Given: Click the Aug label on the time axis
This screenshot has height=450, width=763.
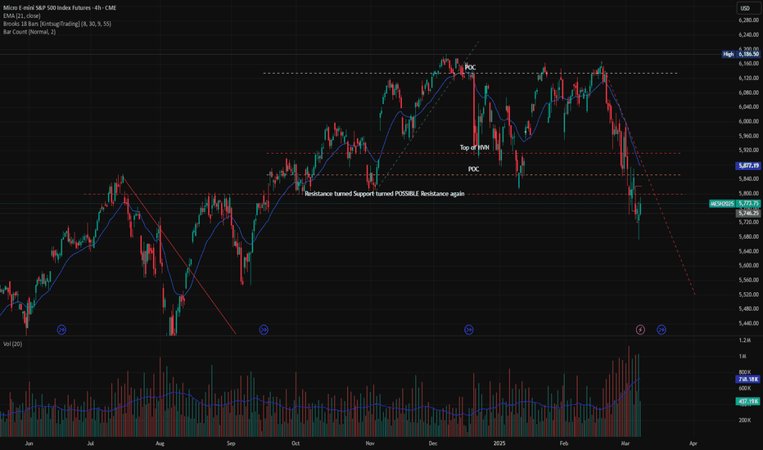Looking at the screenshot, I should click(160, 443).
